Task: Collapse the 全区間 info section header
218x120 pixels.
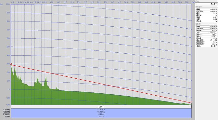Action: point(206,24)
